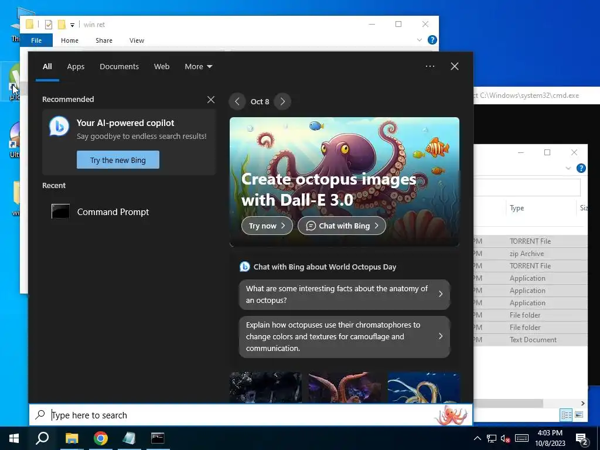
Task: Select the Text Document row in Explorer list
Action: pos(530,340)
